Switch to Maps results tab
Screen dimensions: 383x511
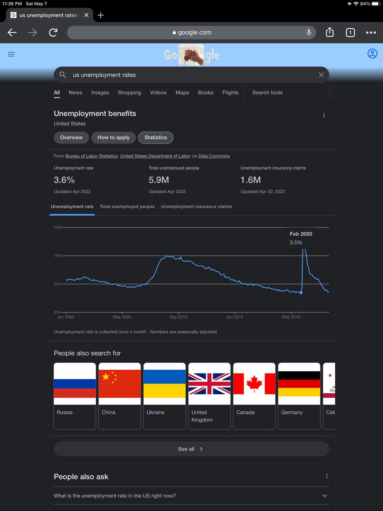pos(182,92)
